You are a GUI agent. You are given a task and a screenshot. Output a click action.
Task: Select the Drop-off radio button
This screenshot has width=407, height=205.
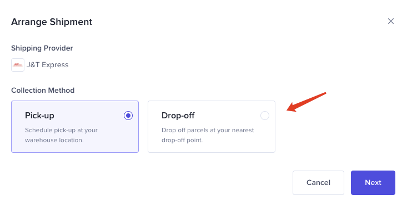click(x=265, y=116)
